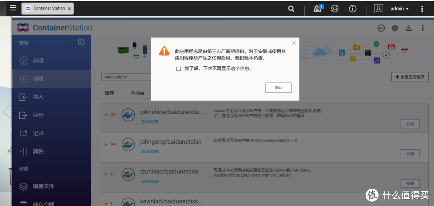The height and width of the screenshot is (206, 434).
Task: Click the 创建应用程序 button
Action: (410, 77)
